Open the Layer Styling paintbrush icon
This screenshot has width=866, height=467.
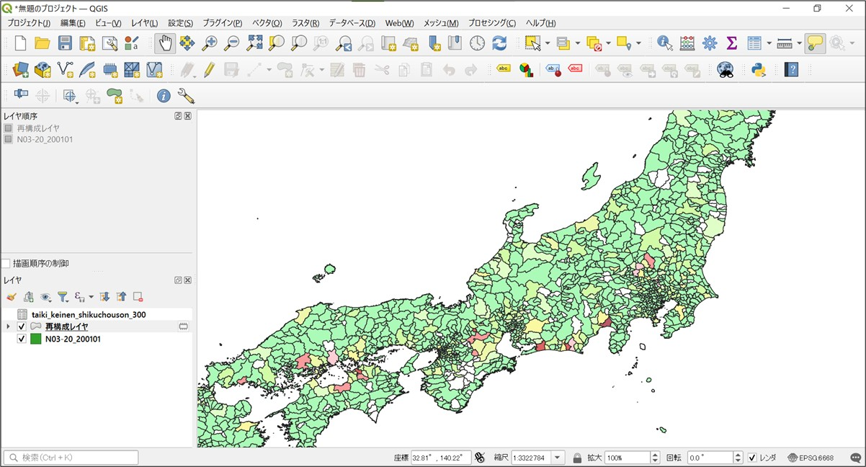click(11, 296)
